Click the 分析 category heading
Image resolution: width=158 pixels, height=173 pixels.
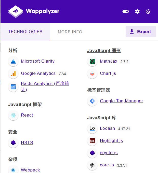tap(13, 51)
